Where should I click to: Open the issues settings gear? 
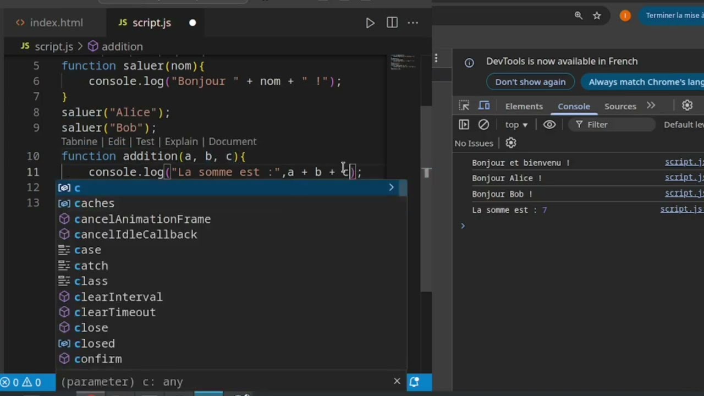coord(511,143)
